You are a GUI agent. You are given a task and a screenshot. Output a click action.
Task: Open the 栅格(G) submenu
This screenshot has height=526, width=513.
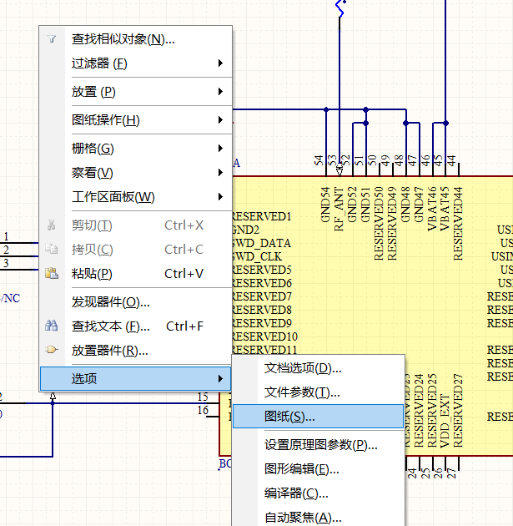pyautogui.click(x=135, y=149)
